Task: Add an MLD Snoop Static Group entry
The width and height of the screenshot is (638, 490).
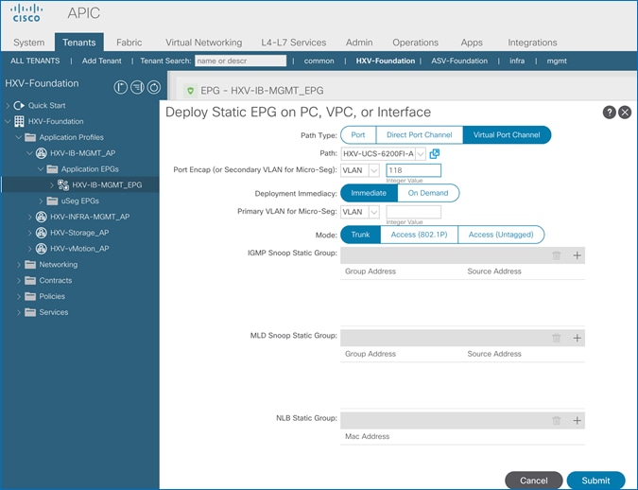Action: (577, 338)
